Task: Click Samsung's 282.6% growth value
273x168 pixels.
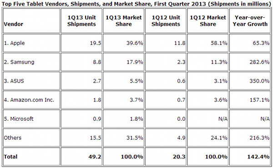Action: [250, 62]
